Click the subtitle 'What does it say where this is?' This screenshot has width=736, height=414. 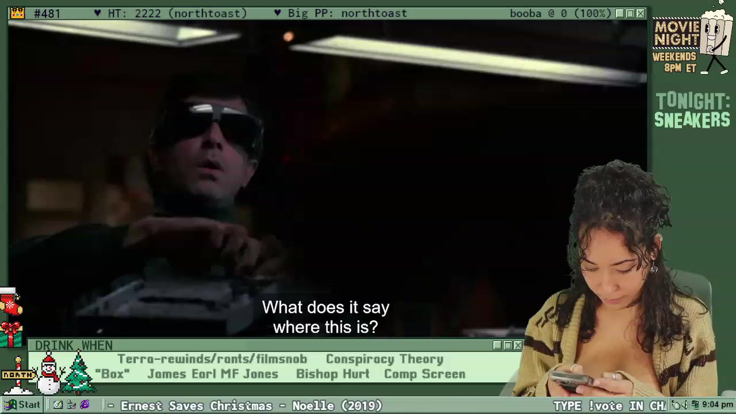point(326,317)
